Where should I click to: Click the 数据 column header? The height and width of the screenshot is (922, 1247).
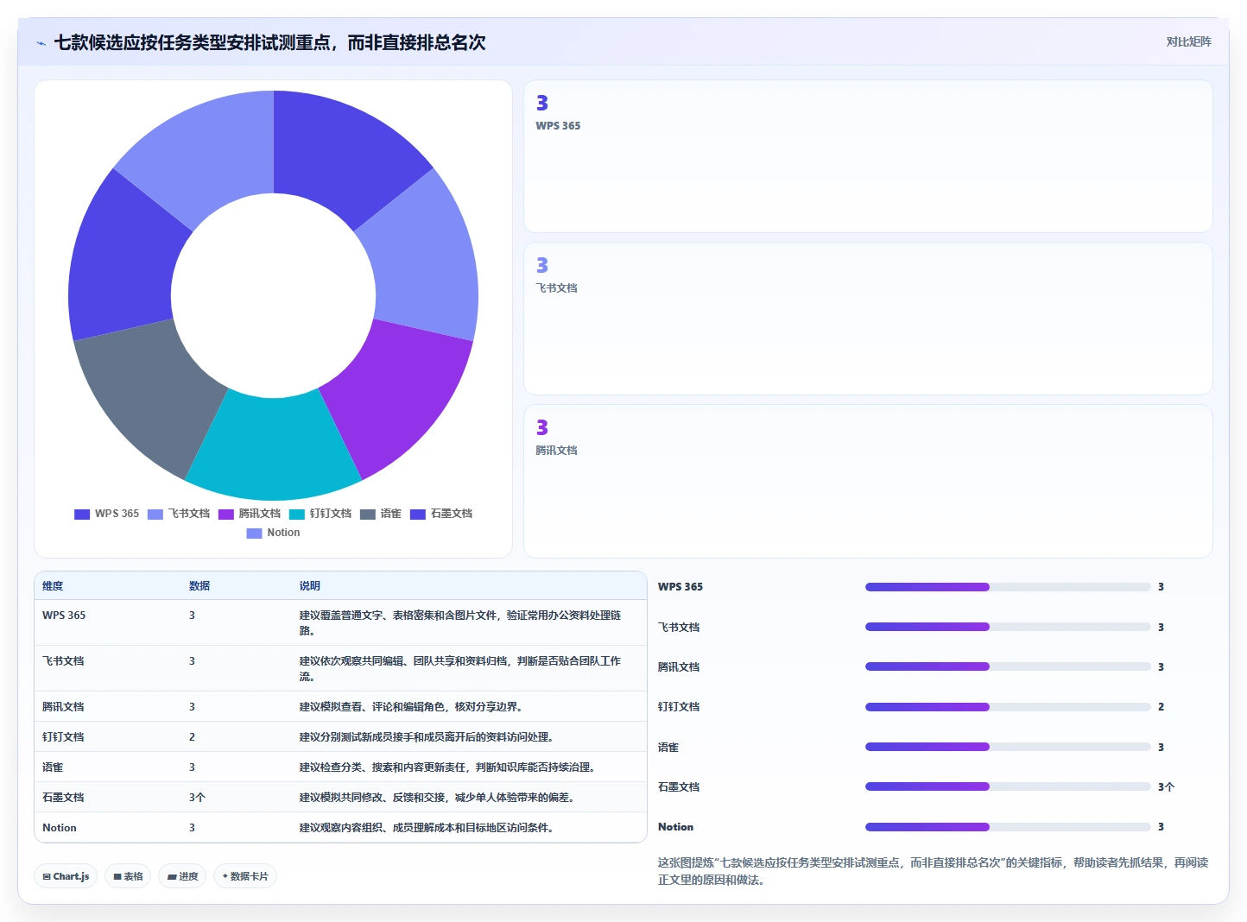tap(199, 586)
